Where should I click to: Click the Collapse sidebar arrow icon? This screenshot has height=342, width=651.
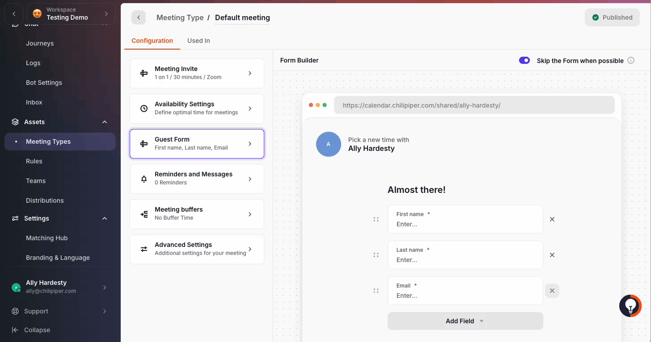click(15, 330)
